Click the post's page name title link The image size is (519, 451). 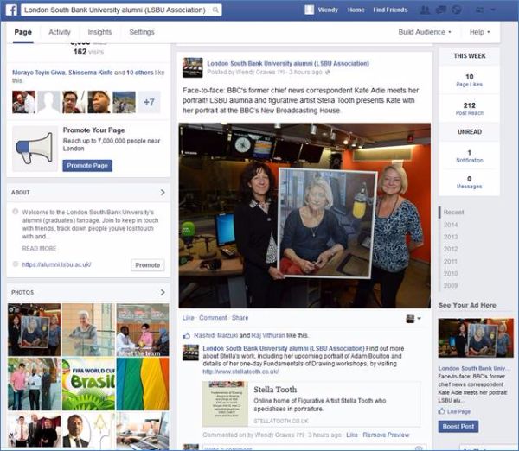pos(288,63)
